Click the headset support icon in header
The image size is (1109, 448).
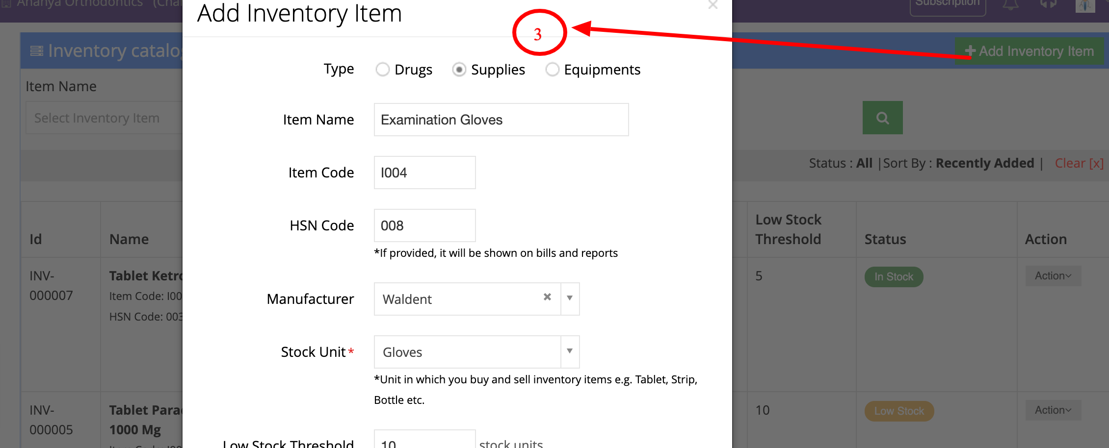(x=1048, y=4)
